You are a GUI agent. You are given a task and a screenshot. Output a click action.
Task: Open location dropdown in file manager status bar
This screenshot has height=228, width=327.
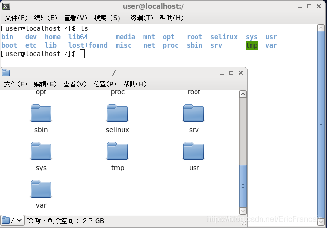tap(12, 220)
